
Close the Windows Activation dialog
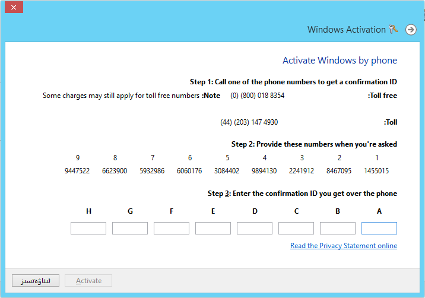14,7
